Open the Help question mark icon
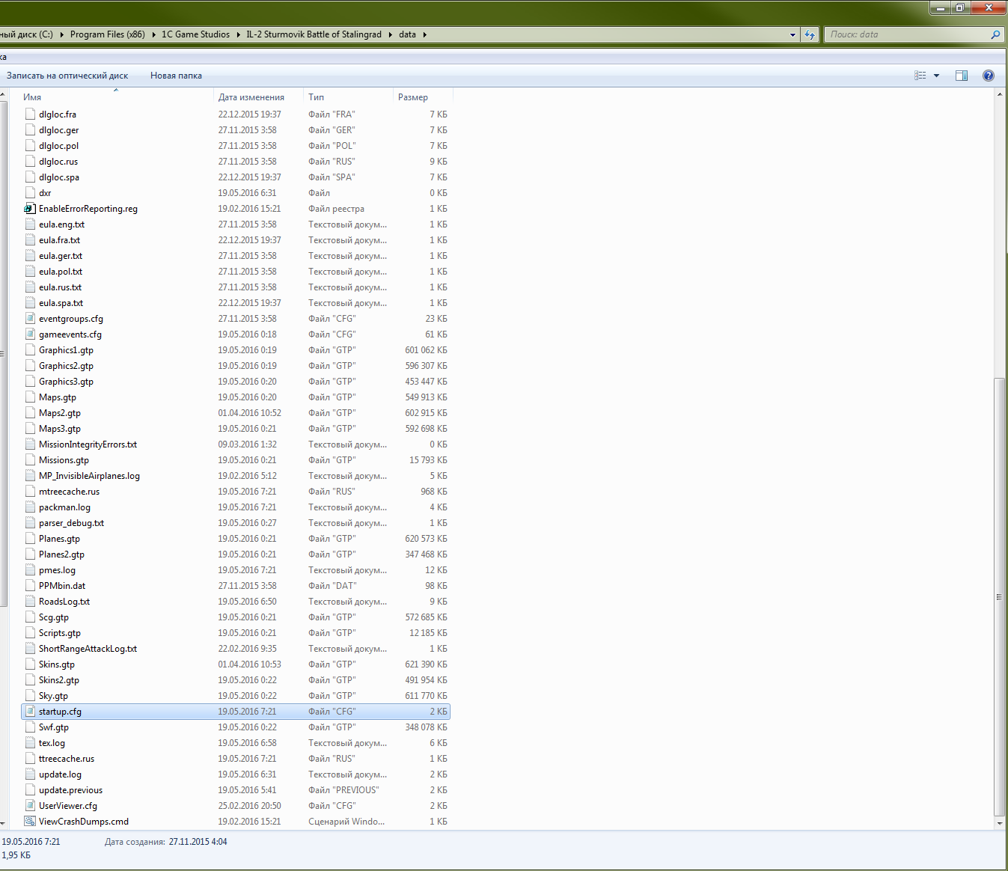Viewport: 1008px width, 871px height. tap(988, 76)
